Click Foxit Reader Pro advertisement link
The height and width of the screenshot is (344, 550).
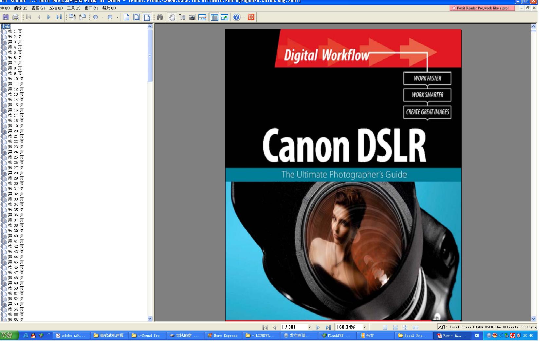(482, 8)
